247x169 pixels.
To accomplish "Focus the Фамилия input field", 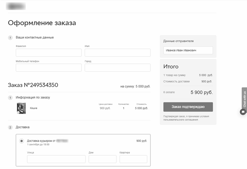I will coord(49,53).
